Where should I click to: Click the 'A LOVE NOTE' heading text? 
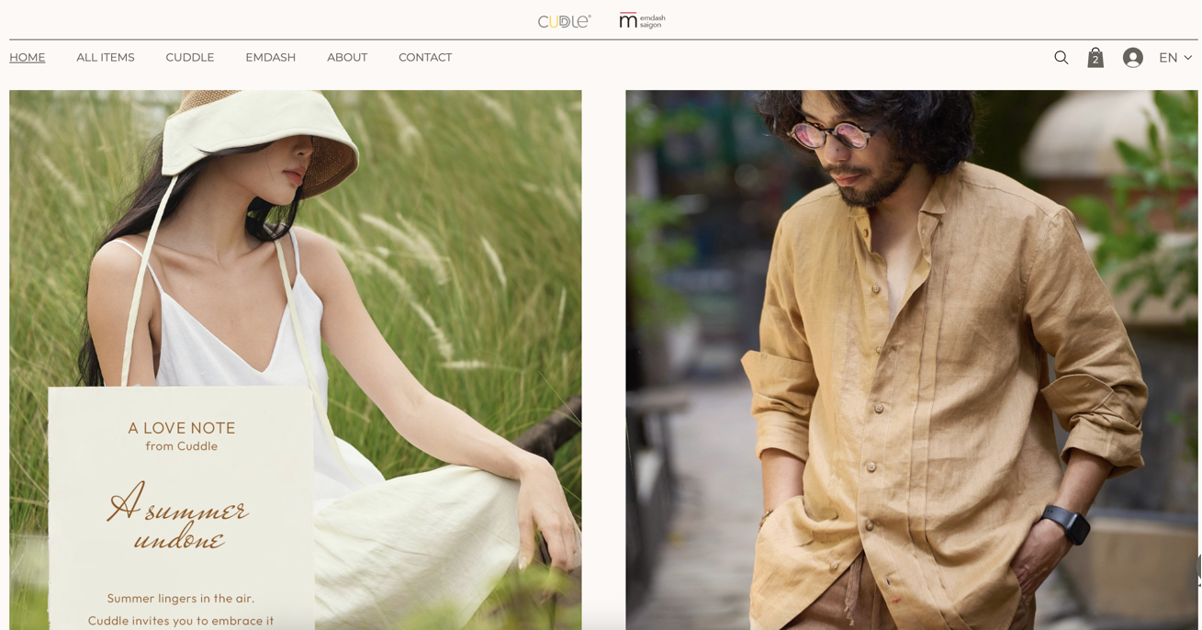tap(182, 428)
